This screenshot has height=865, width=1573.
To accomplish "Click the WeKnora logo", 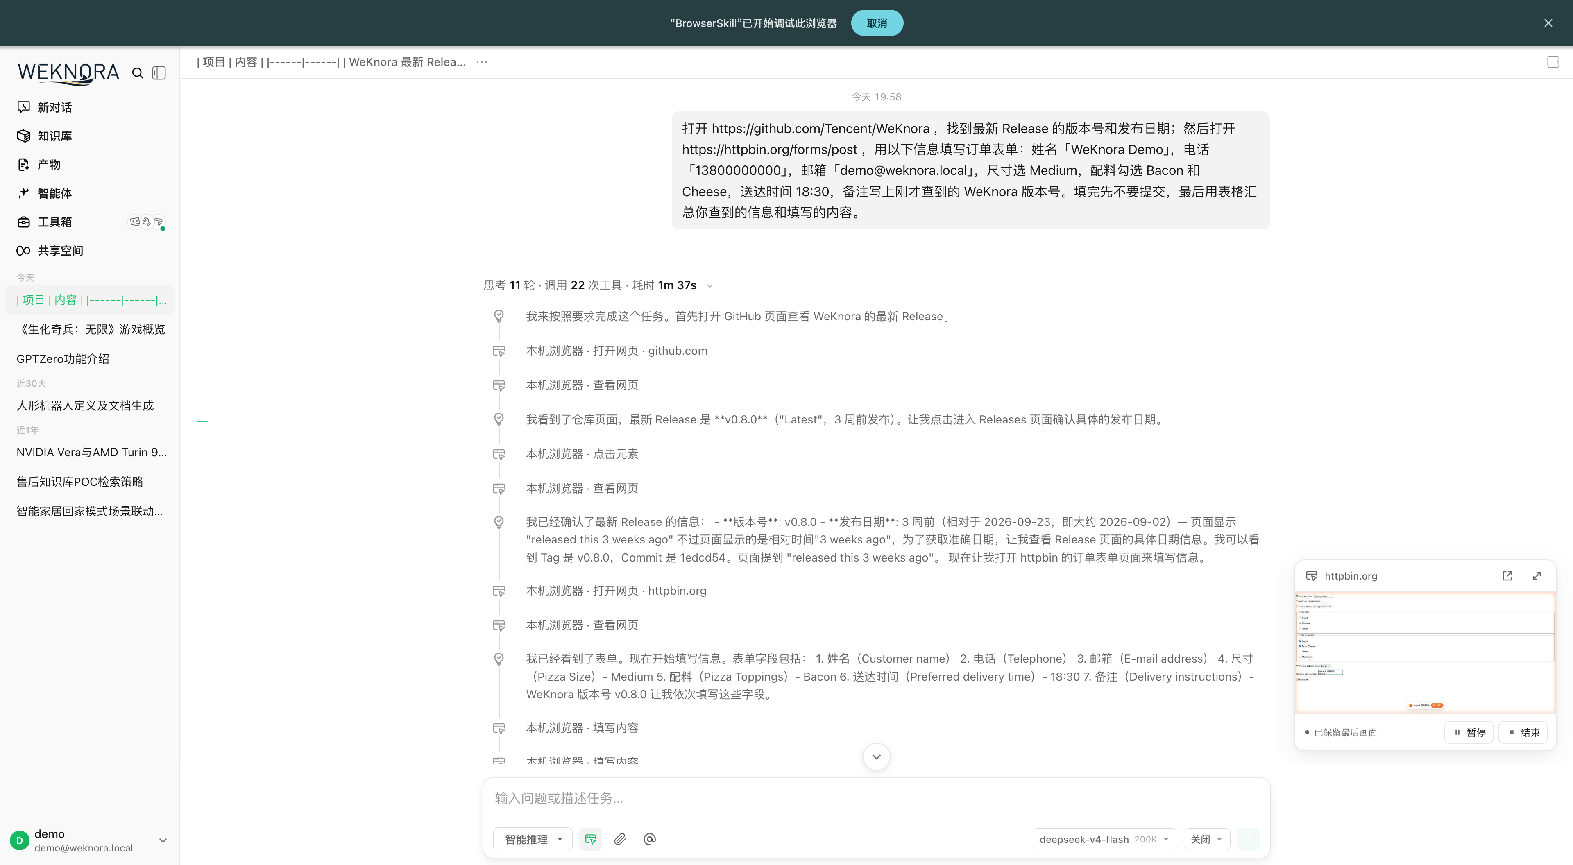I will (68, 73).
